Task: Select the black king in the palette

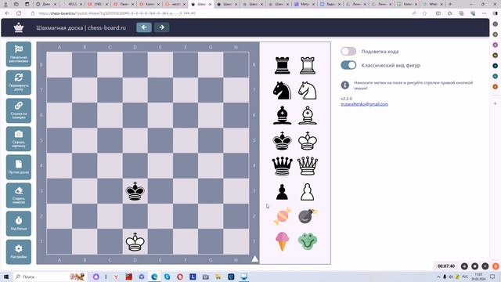Action: pyautogui.click(x=282, y=141)
